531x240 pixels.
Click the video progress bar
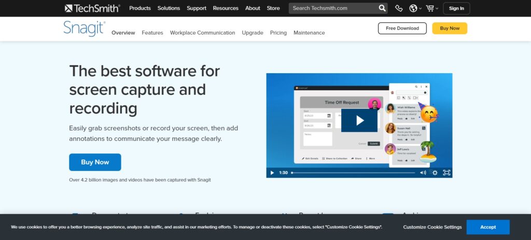click(353, 173)
